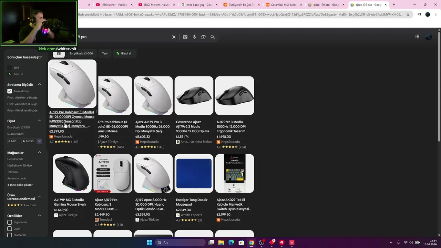Collapse the Ürün Derecelendirmesi section
The image size is (441, 248).
point(39,197)
